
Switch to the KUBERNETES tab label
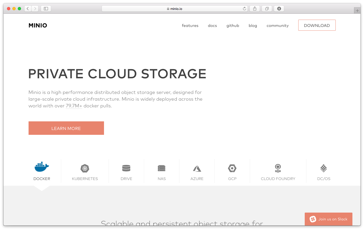pyautogui.click(x=85, y=179)
